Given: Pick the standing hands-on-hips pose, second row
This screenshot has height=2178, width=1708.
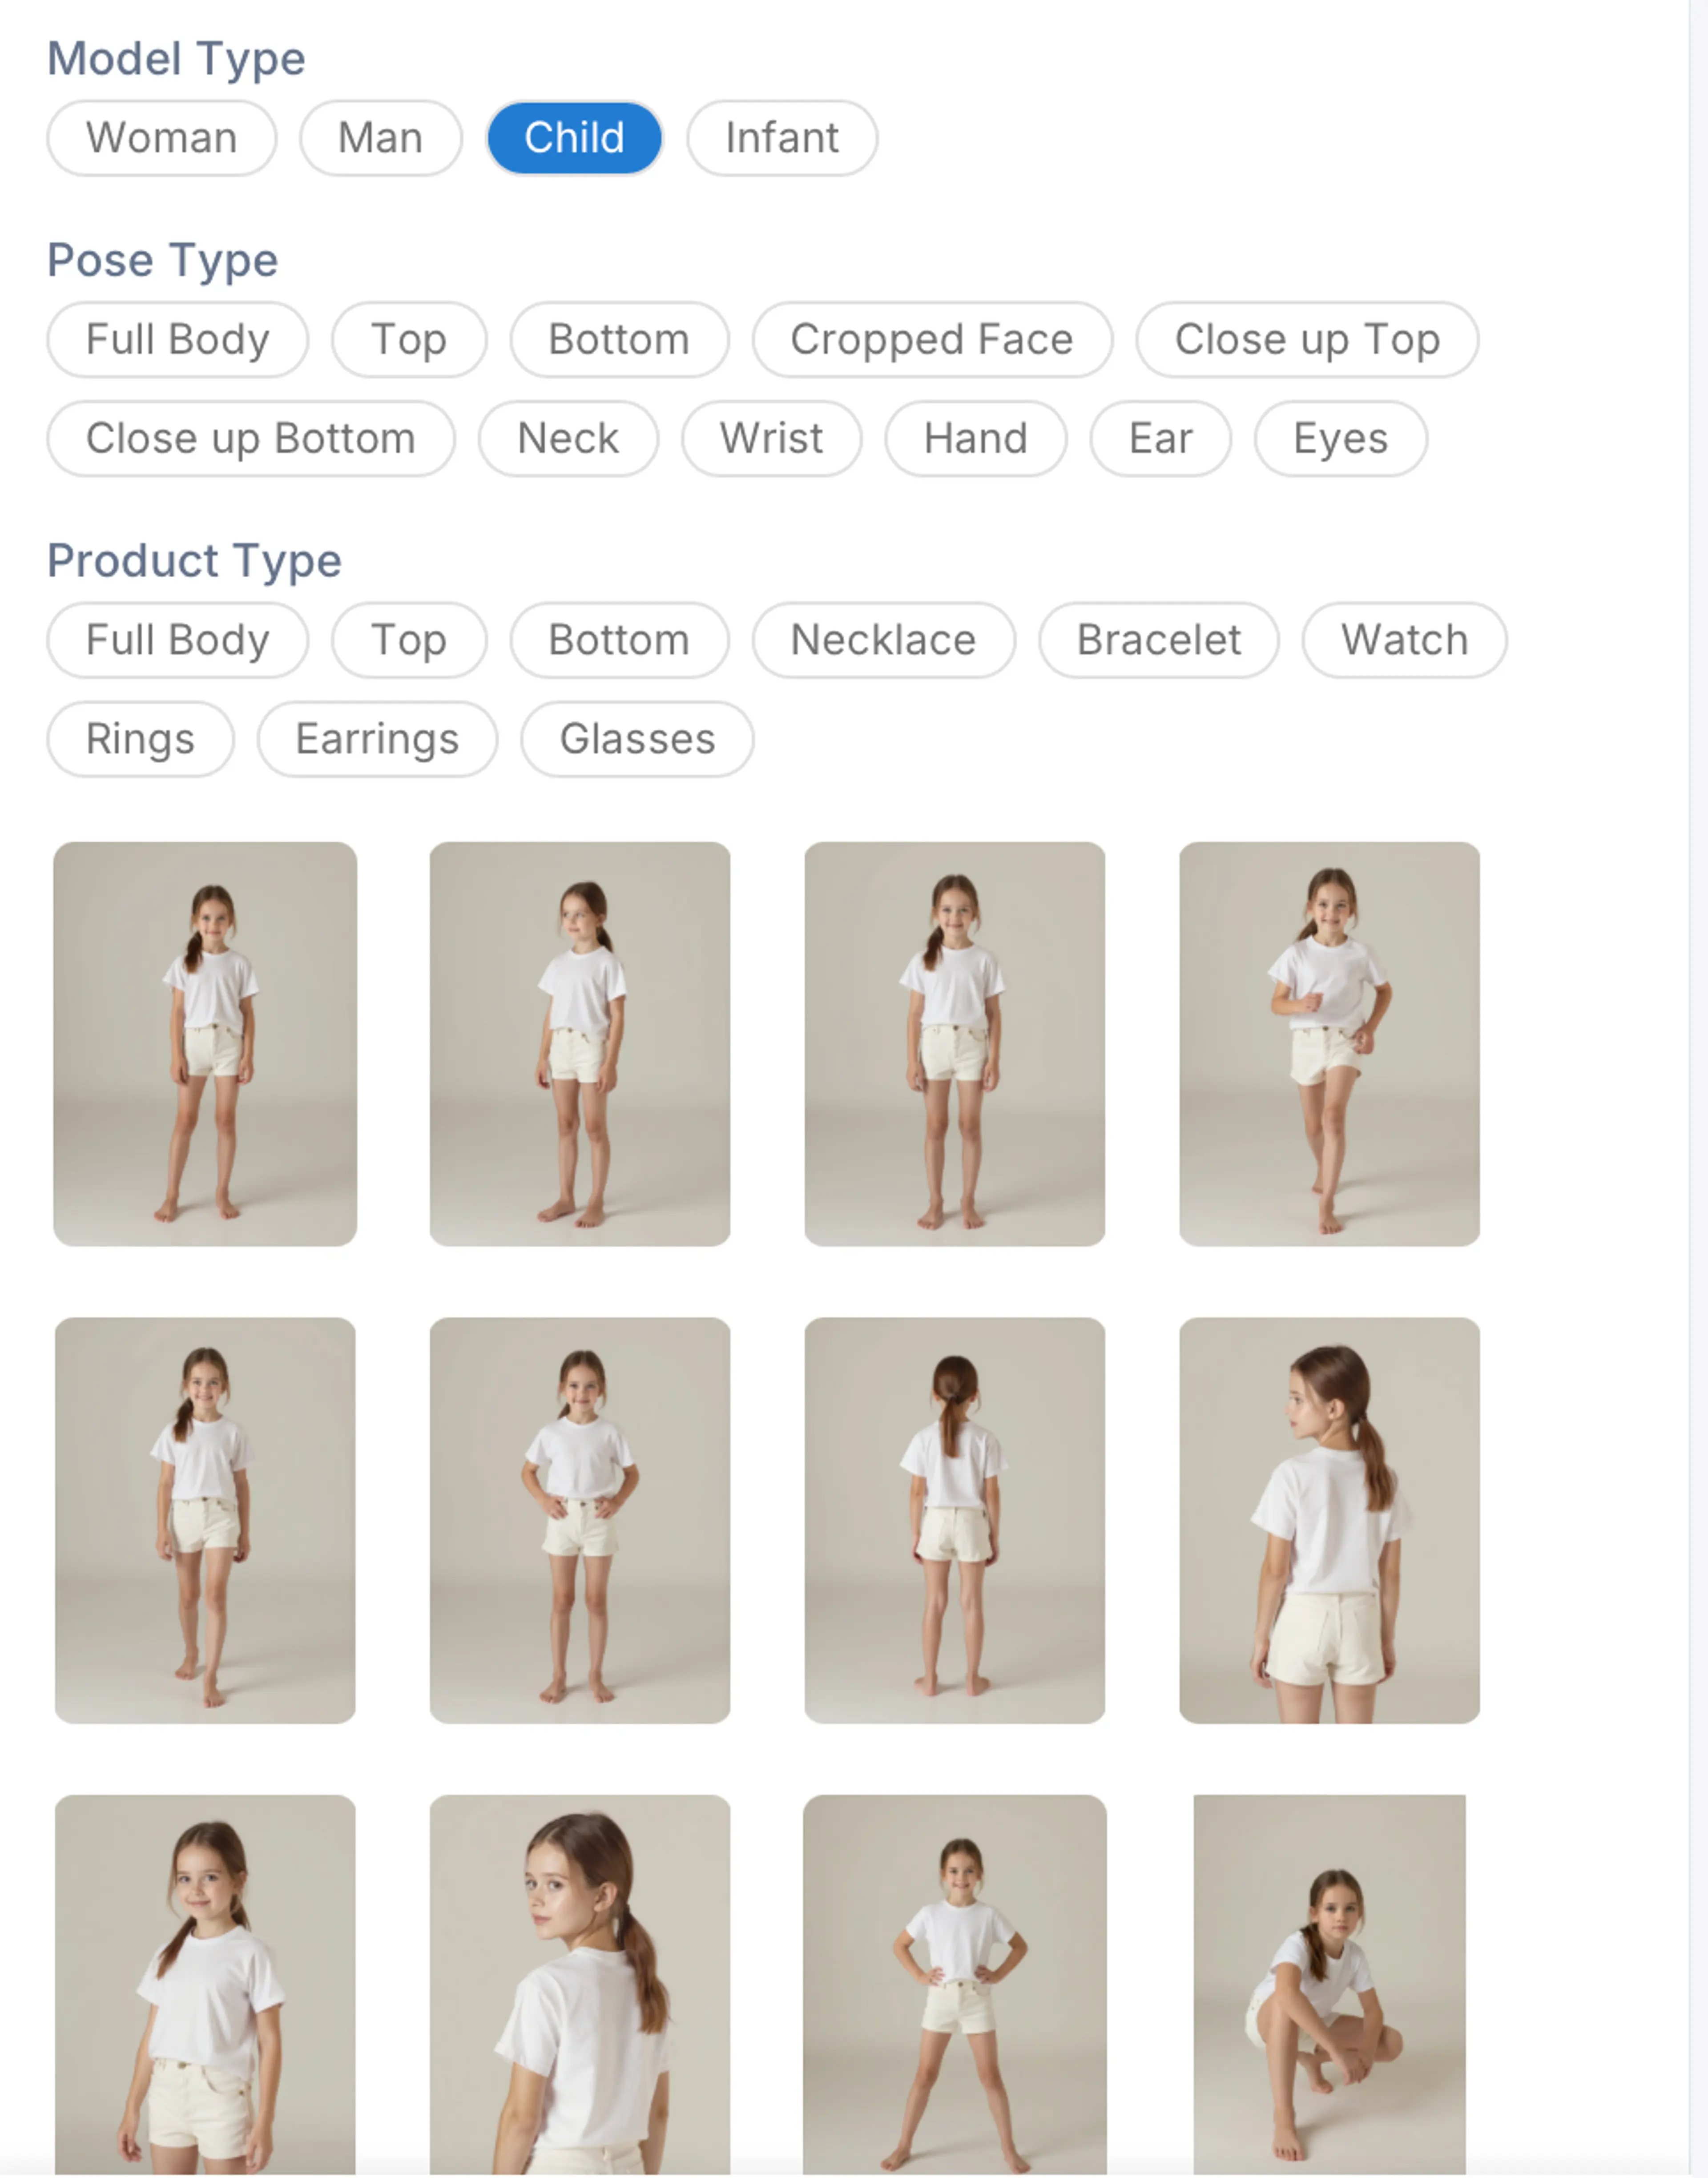Looking at the screenshot, I should point(580,1520).
